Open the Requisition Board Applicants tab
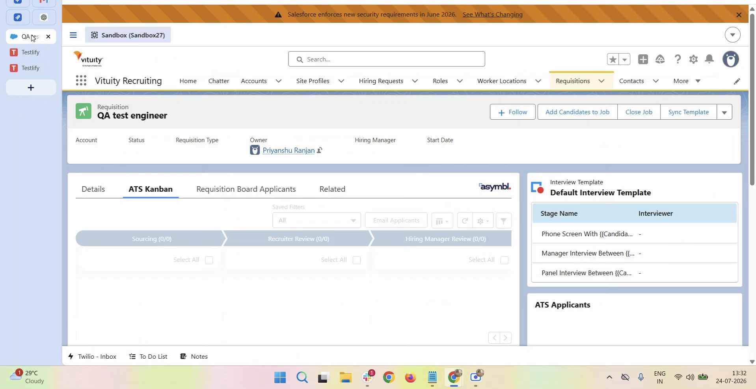This screenshot has width=756, height=389. coord(246,189)
